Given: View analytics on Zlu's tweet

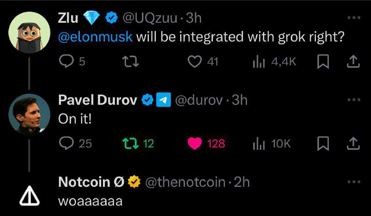Looking at the screenshot, I should [x=258, y=61].
